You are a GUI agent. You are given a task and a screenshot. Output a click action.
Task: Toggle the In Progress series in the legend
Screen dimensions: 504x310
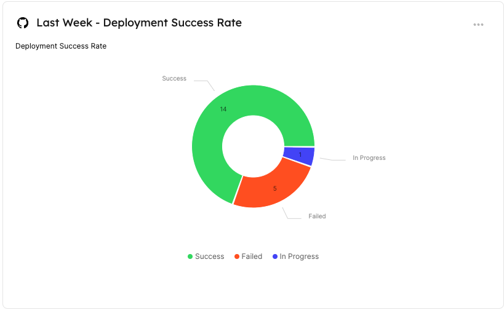pos(299,256)
